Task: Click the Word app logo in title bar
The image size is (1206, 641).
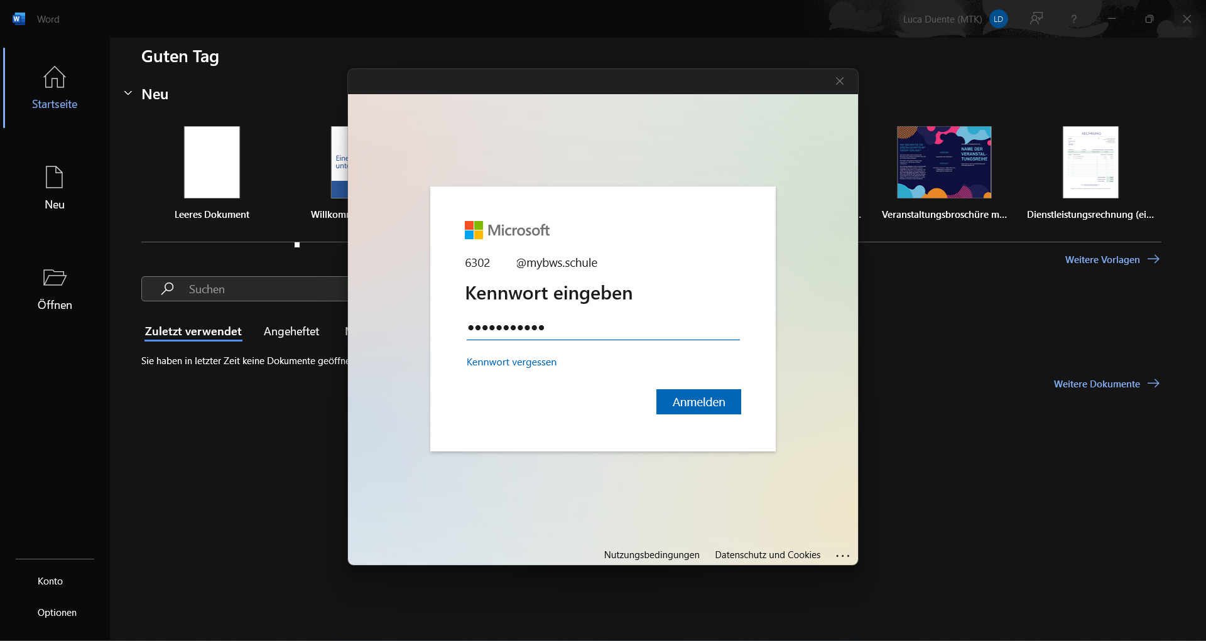Action: pyautogui.click(x=19, y=19)
